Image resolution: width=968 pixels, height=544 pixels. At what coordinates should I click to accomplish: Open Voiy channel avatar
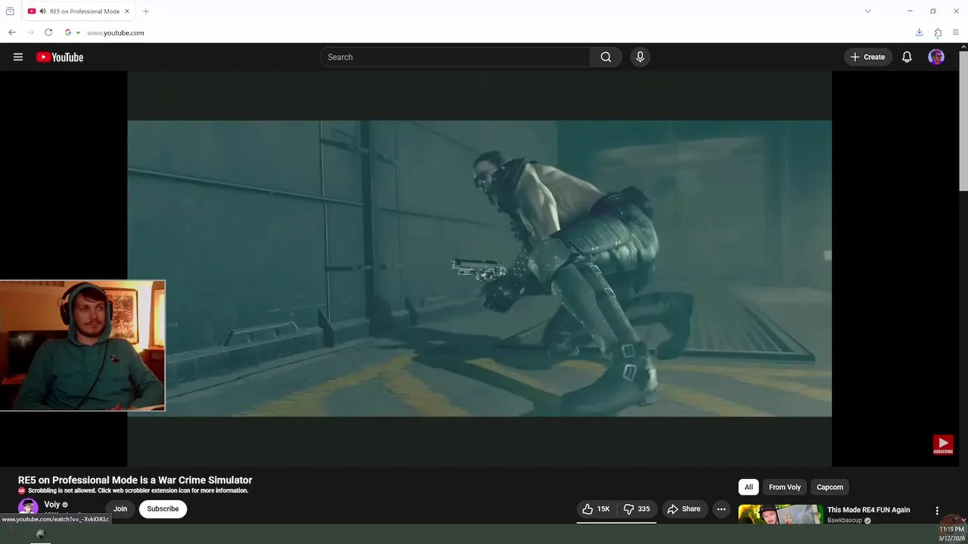[28, 508]
